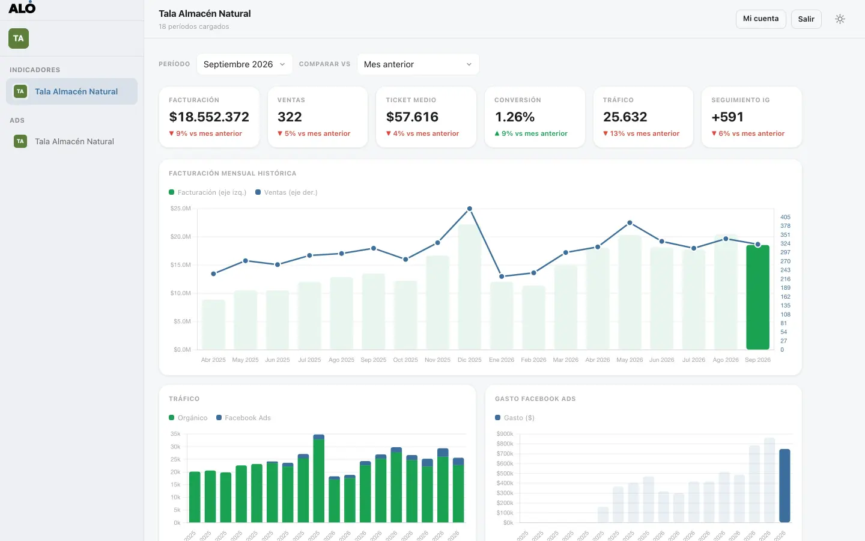Click the Salir button
The width and height of the screenshot is (865, 541).
806,19
